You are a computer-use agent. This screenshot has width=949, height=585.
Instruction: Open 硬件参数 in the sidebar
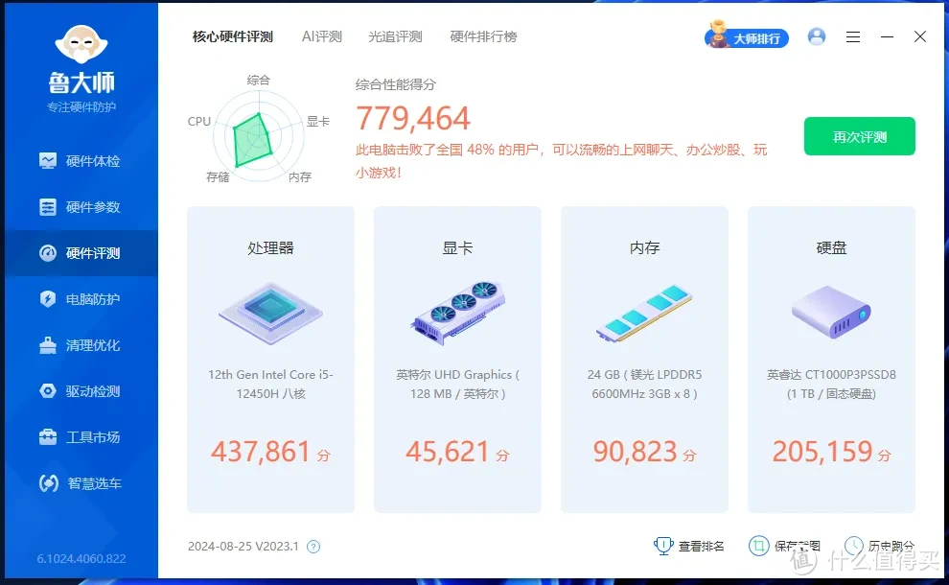[x=81, y=207]
